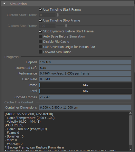Enable Use Advection Origin for Motion Blur
Screen dimensions: 135x152
[x=40, y=47]
